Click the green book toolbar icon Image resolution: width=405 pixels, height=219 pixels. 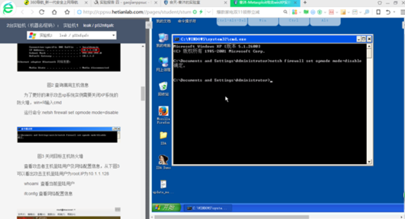306,12
